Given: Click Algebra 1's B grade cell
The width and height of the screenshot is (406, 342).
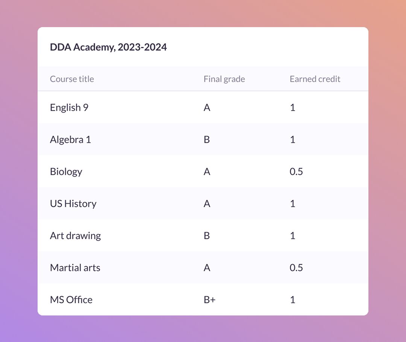Looking at the screenshot, I should (207, 140).
